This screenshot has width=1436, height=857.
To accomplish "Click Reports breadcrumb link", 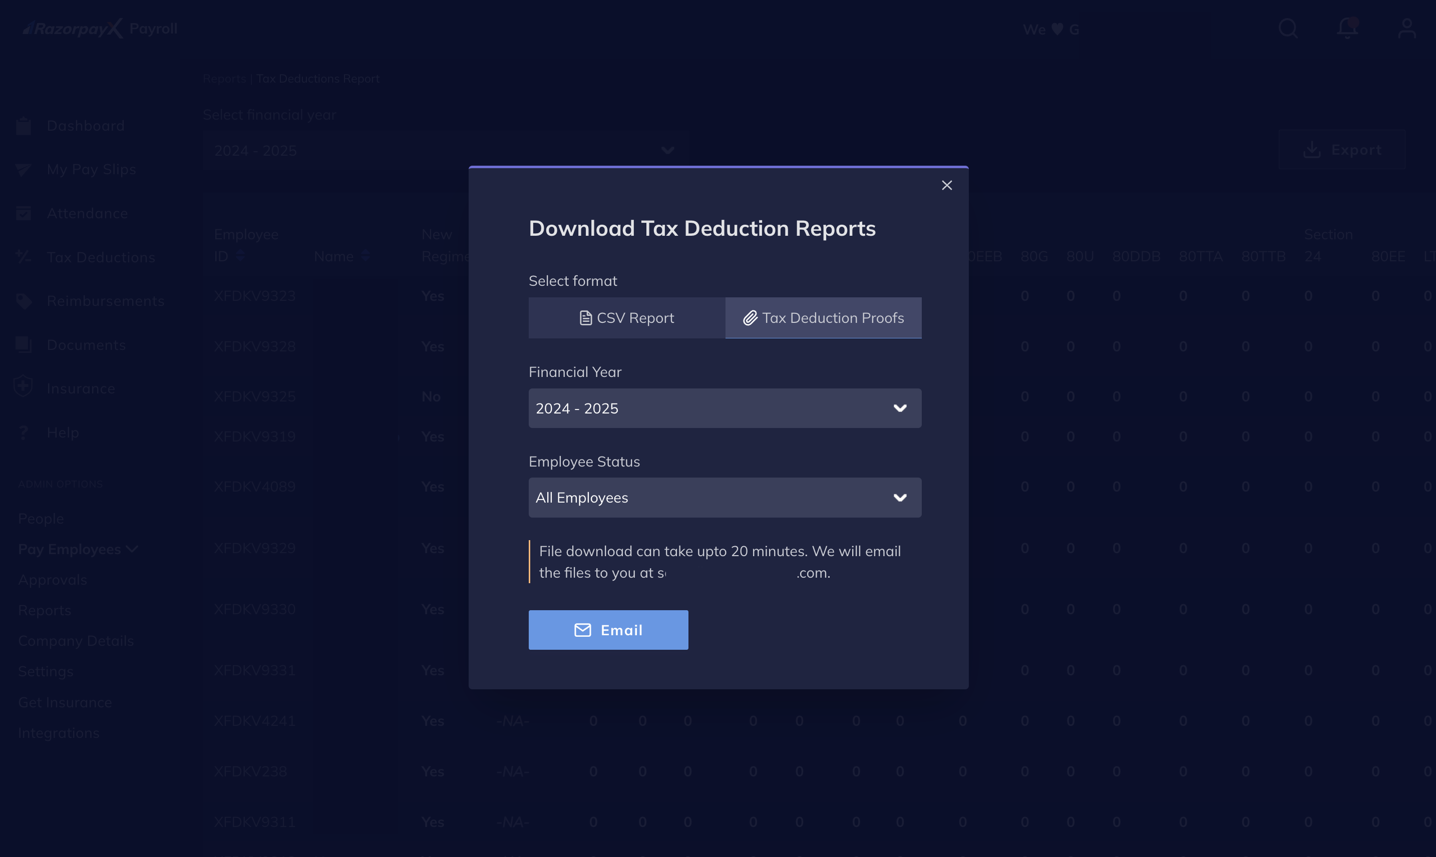I will [224, 79].
